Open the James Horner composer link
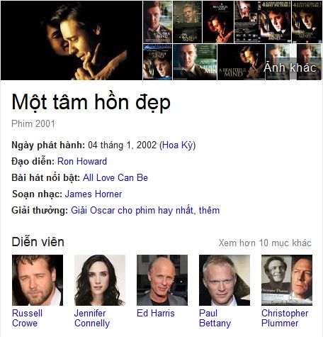Image resolution: width=323 pixels, height=337 pixels. tap(93, 194)
